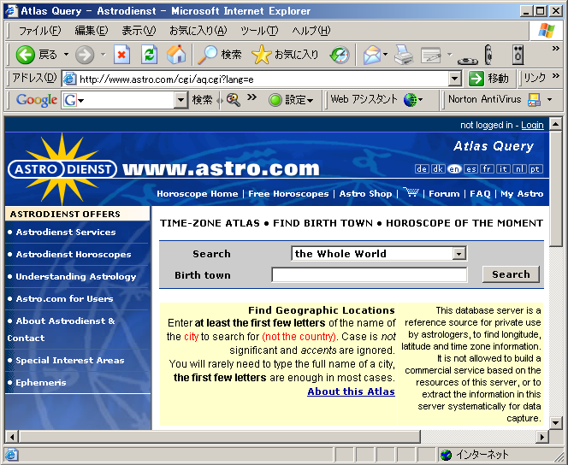Switch language to Dutch via nl

click(x=519, y=168)
